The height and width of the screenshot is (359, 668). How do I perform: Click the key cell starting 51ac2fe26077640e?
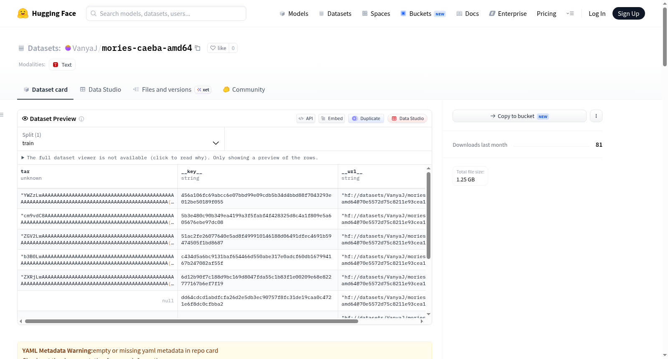click(258, 239)
